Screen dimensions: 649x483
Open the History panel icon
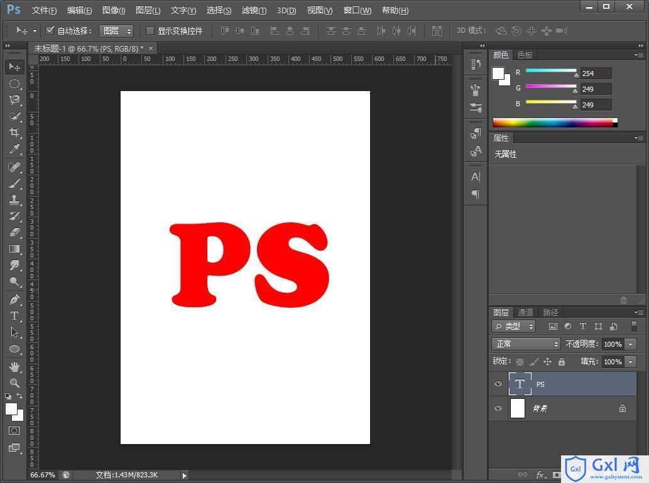point(476,64)
